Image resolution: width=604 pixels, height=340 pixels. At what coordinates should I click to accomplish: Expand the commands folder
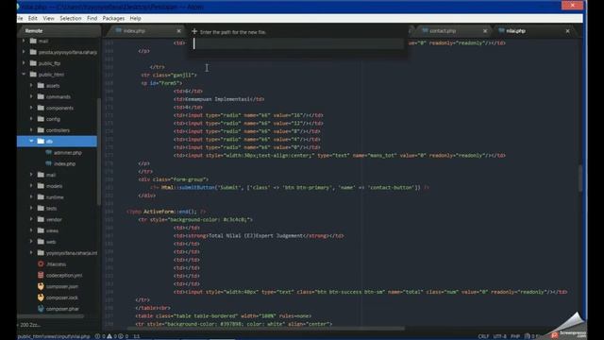(x=31, y=96)
